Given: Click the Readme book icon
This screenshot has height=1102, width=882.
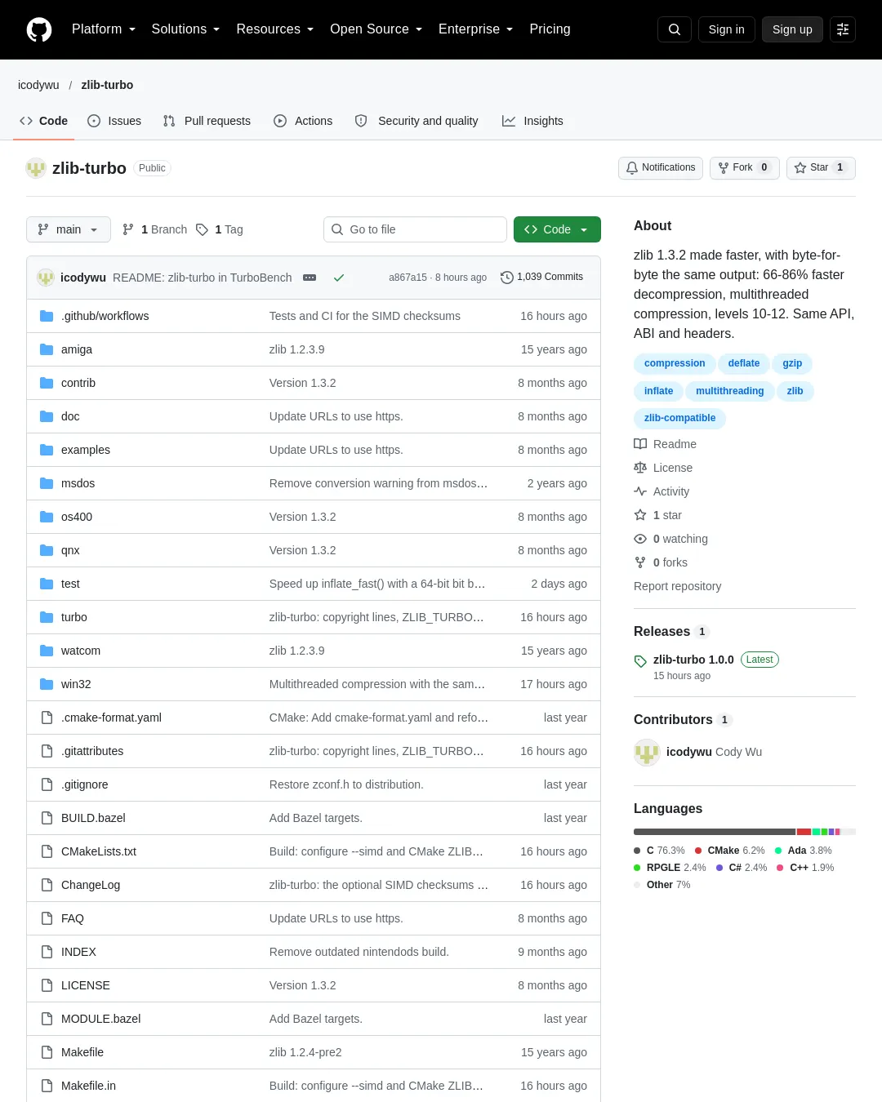Looking at the screenshot, I should (x=640, y=444).
